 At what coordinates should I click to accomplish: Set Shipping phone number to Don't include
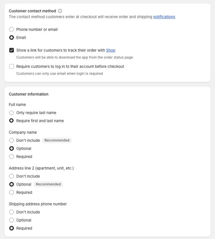click(12, 212)
